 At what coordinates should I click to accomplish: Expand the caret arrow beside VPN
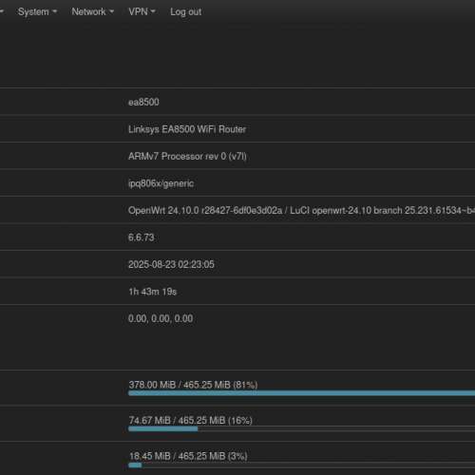pos(153,11)
